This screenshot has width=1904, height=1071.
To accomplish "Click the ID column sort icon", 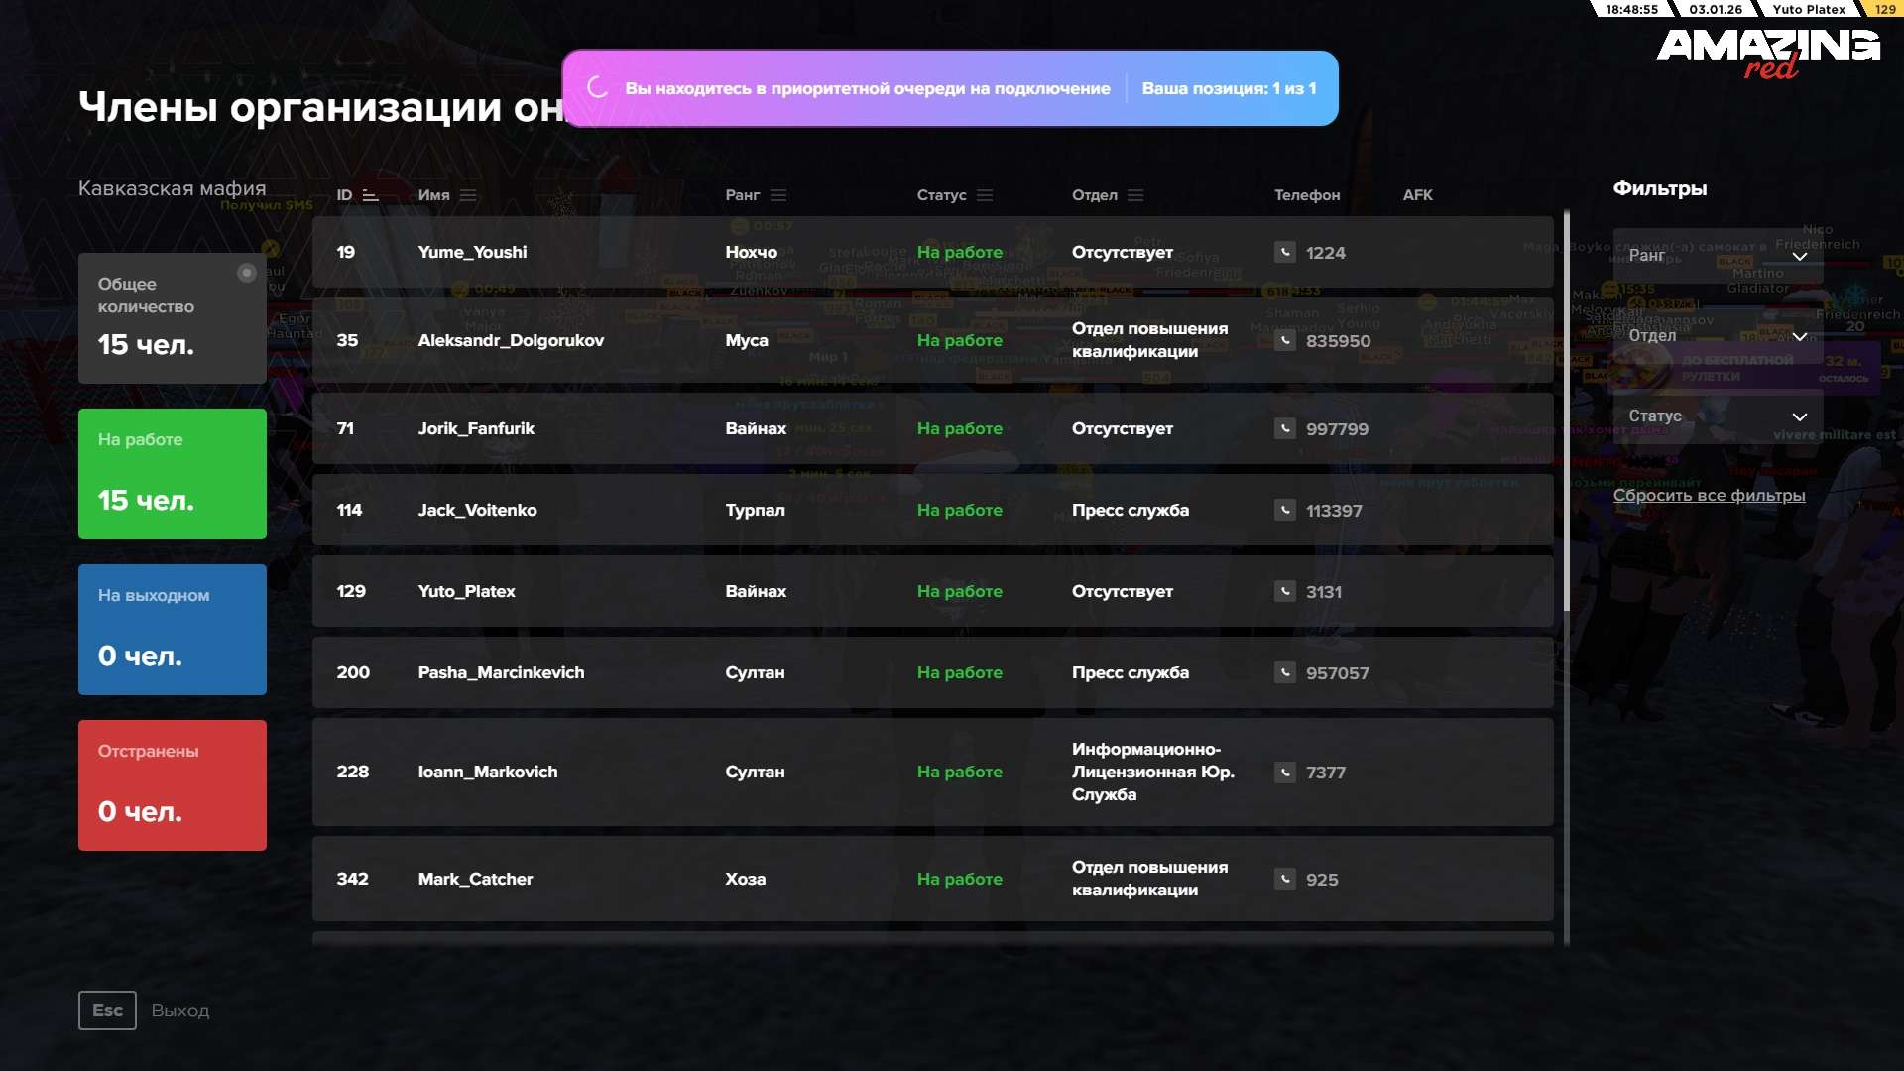I will 371,195.
